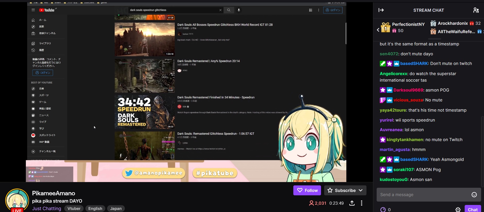
Task: Follow the PikameeAmano channel
Action: pos(307,190)
